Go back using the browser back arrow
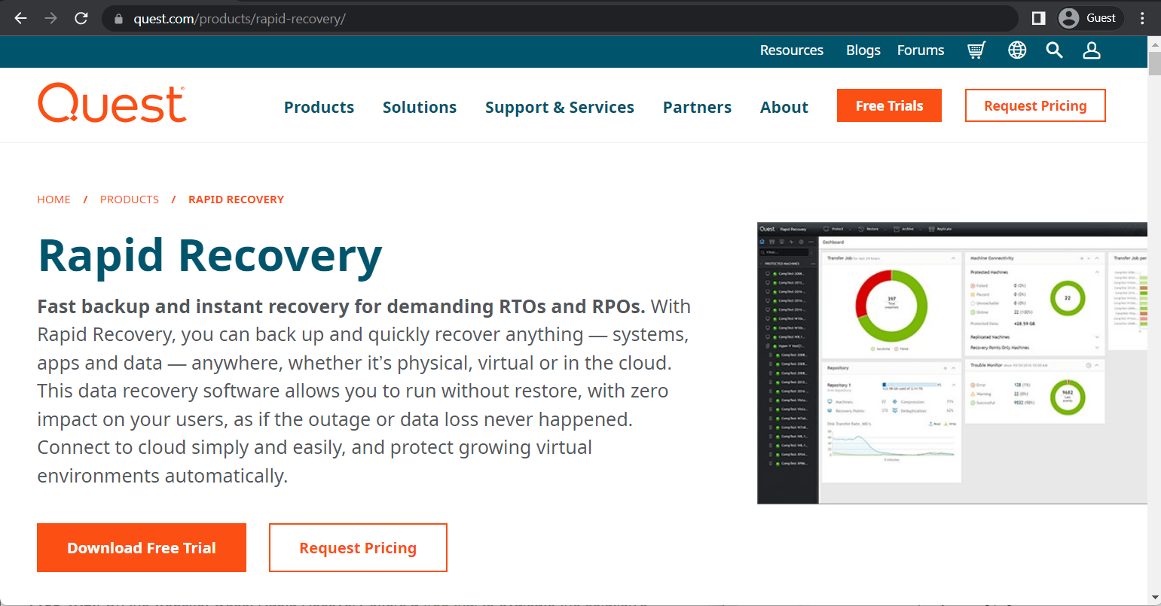The width and height of the screenshot is (1161, 606). (x=20, y=17)
